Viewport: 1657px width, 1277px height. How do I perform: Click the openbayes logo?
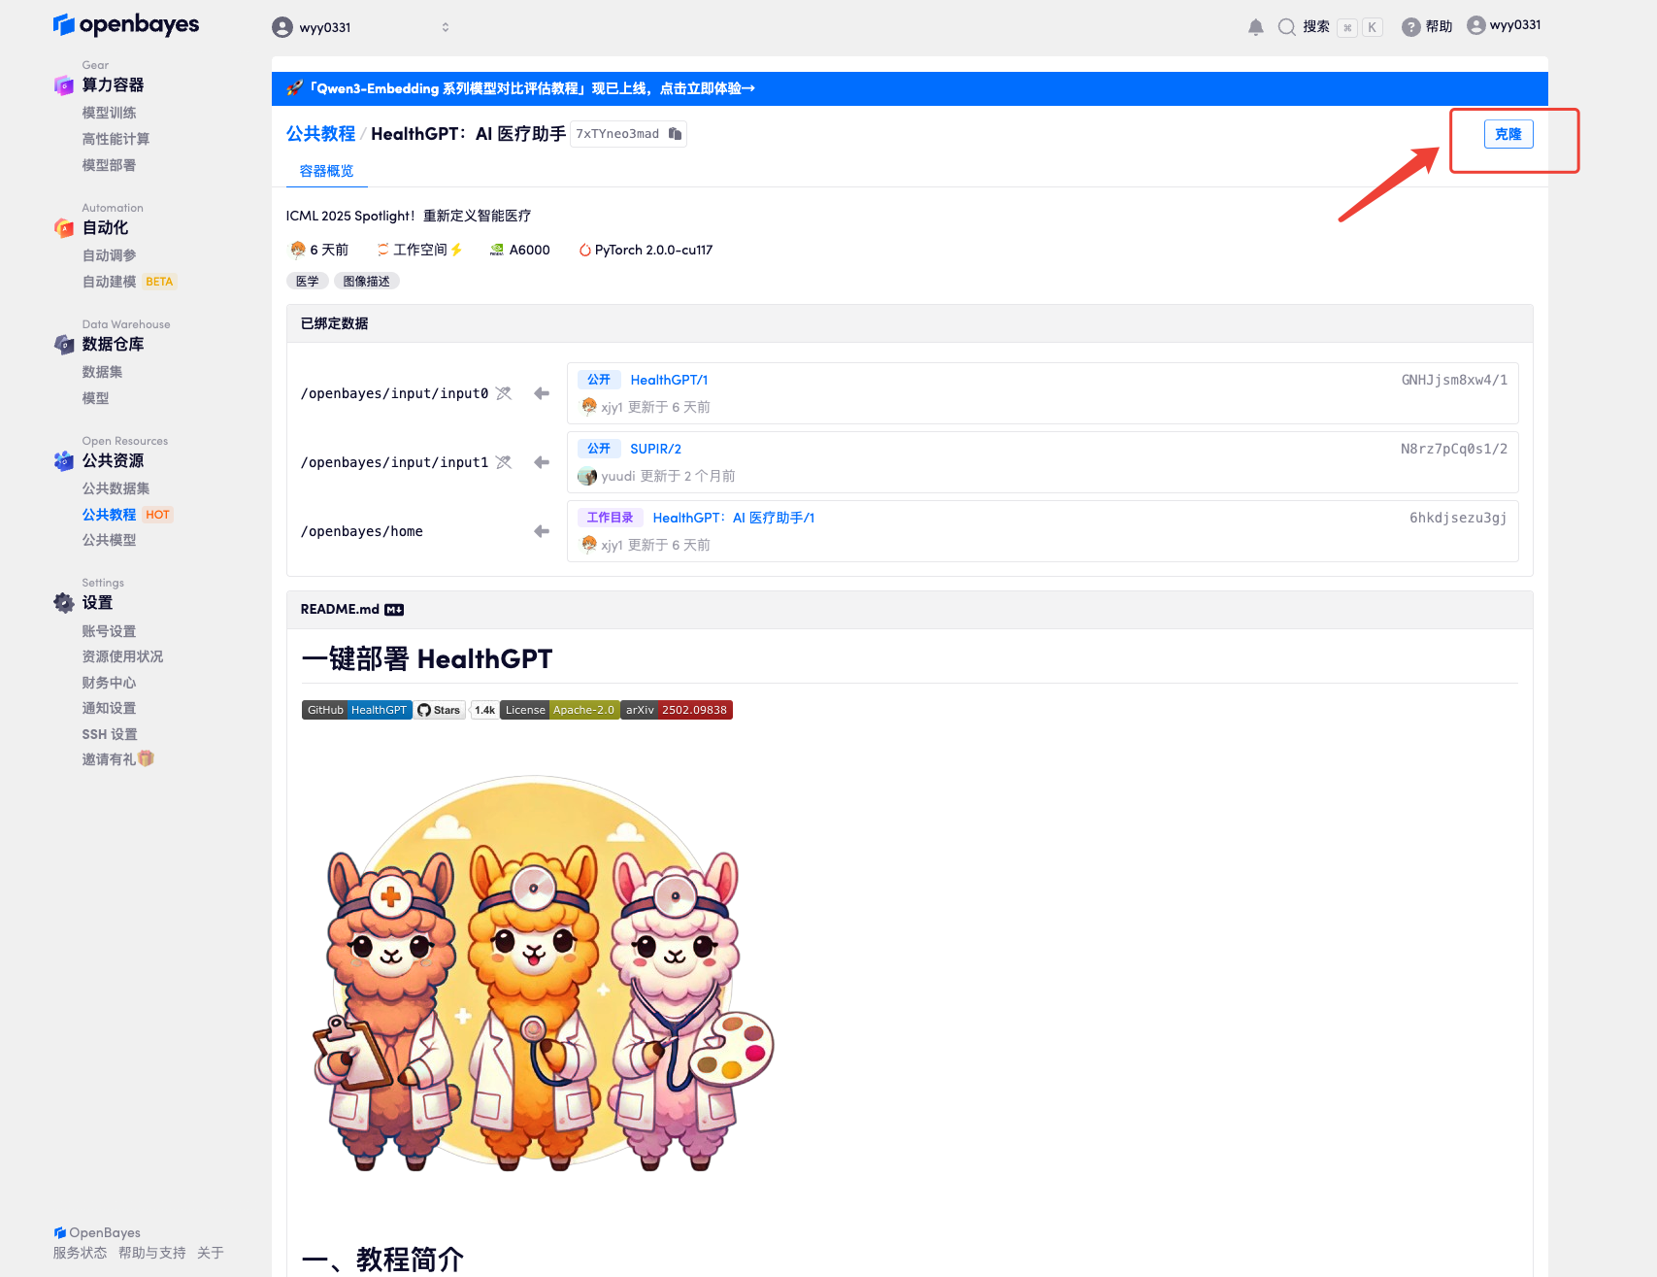[126, 24]
